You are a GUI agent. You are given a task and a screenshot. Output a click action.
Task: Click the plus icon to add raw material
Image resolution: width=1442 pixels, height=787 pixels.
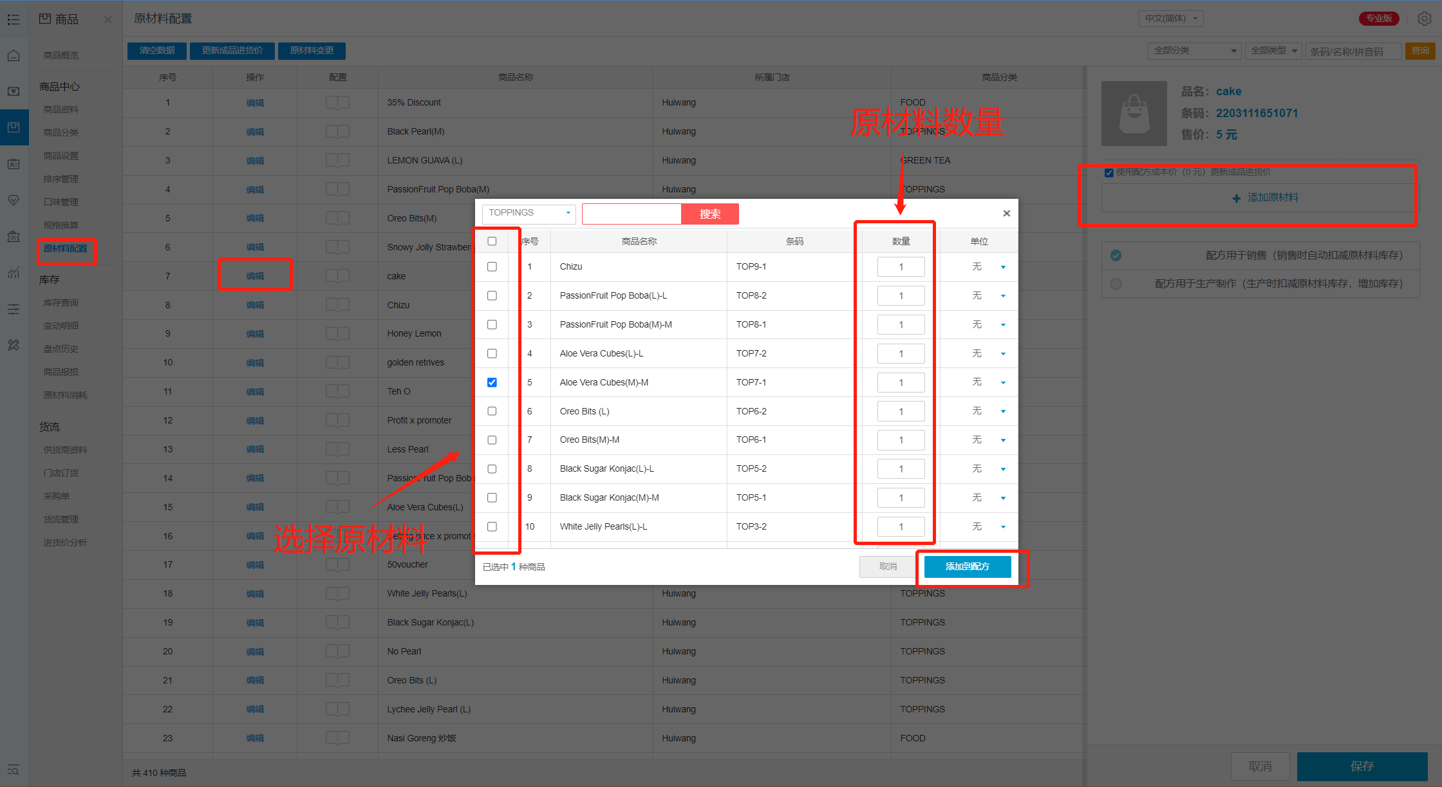pyautogui.click(x=1236, y=198)
